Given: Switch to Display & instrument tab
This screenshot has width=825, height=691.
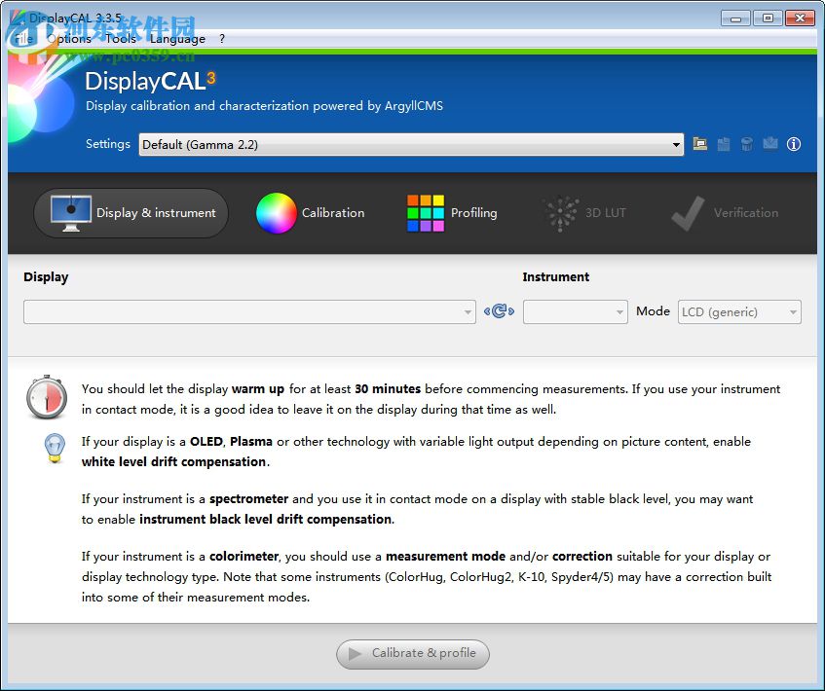Looking at the screenshot, I should point(131,213).
